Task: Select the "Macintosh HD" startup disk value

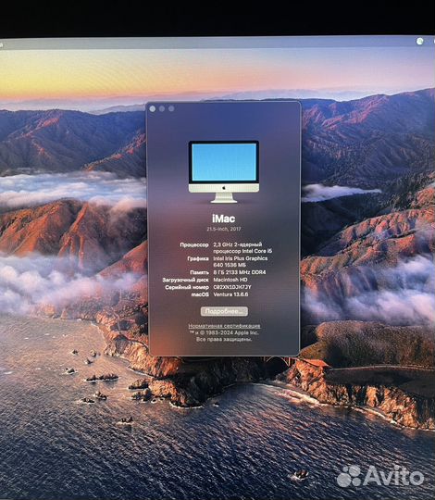Action: click(230, 280)
